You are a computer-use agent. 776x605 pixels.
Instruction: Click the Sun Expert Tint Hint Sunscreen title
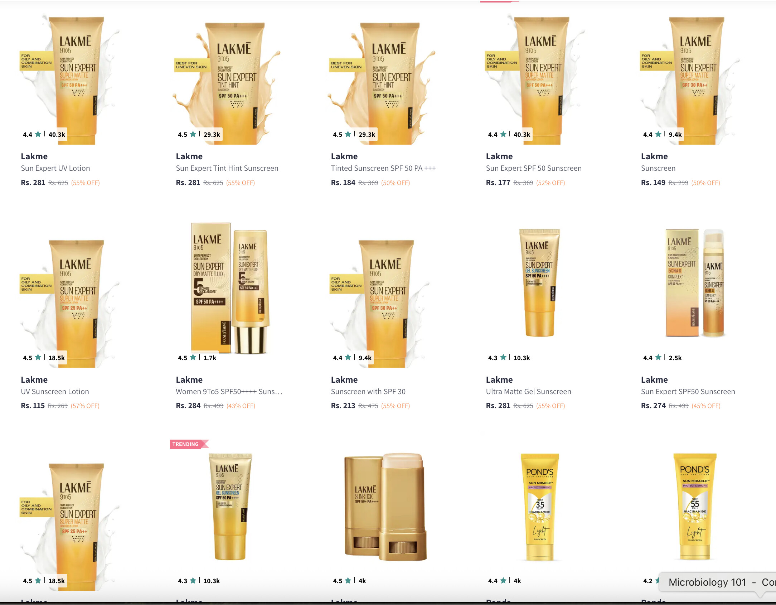tap(227, 168)
